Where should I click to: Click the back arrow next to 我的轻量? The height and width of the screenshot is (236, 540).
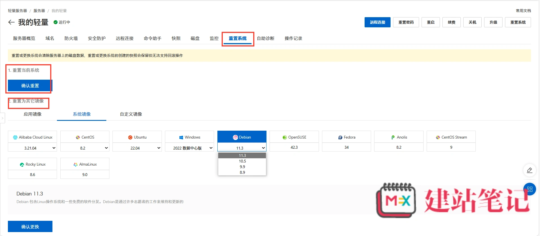[x=11, y=22]
